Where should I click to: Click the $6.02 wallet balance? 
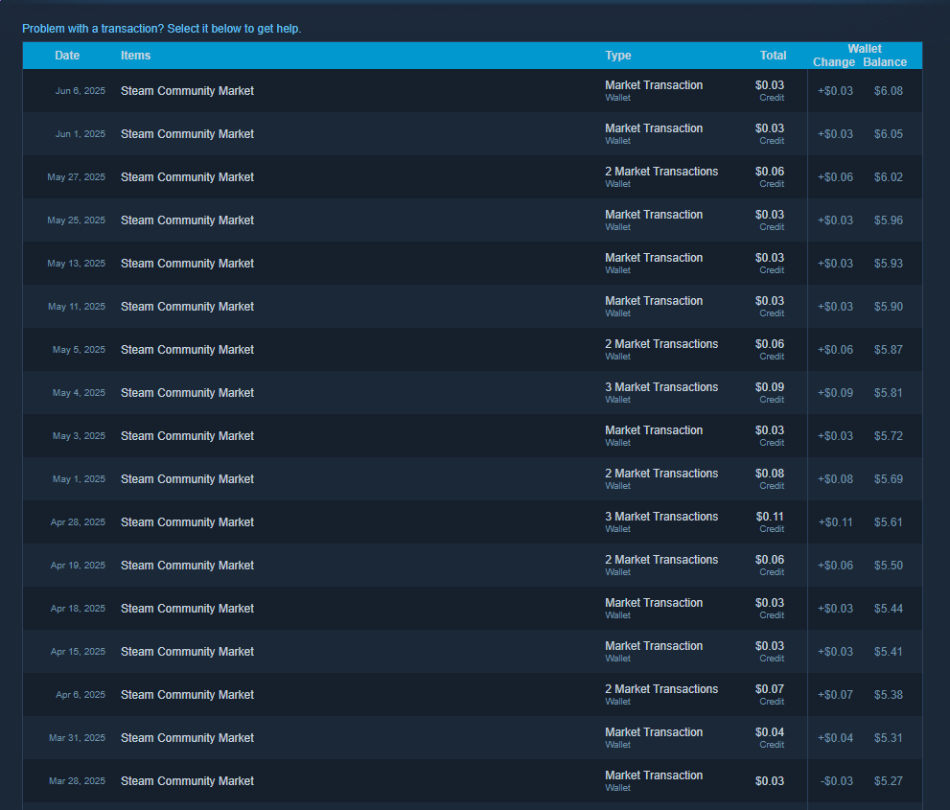(x=889, y=177)
